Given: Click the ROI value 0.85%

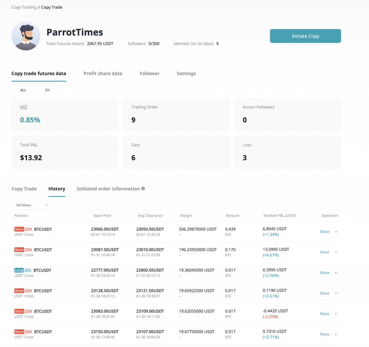Looking at the screenshot, I should [x=30, y=120].
